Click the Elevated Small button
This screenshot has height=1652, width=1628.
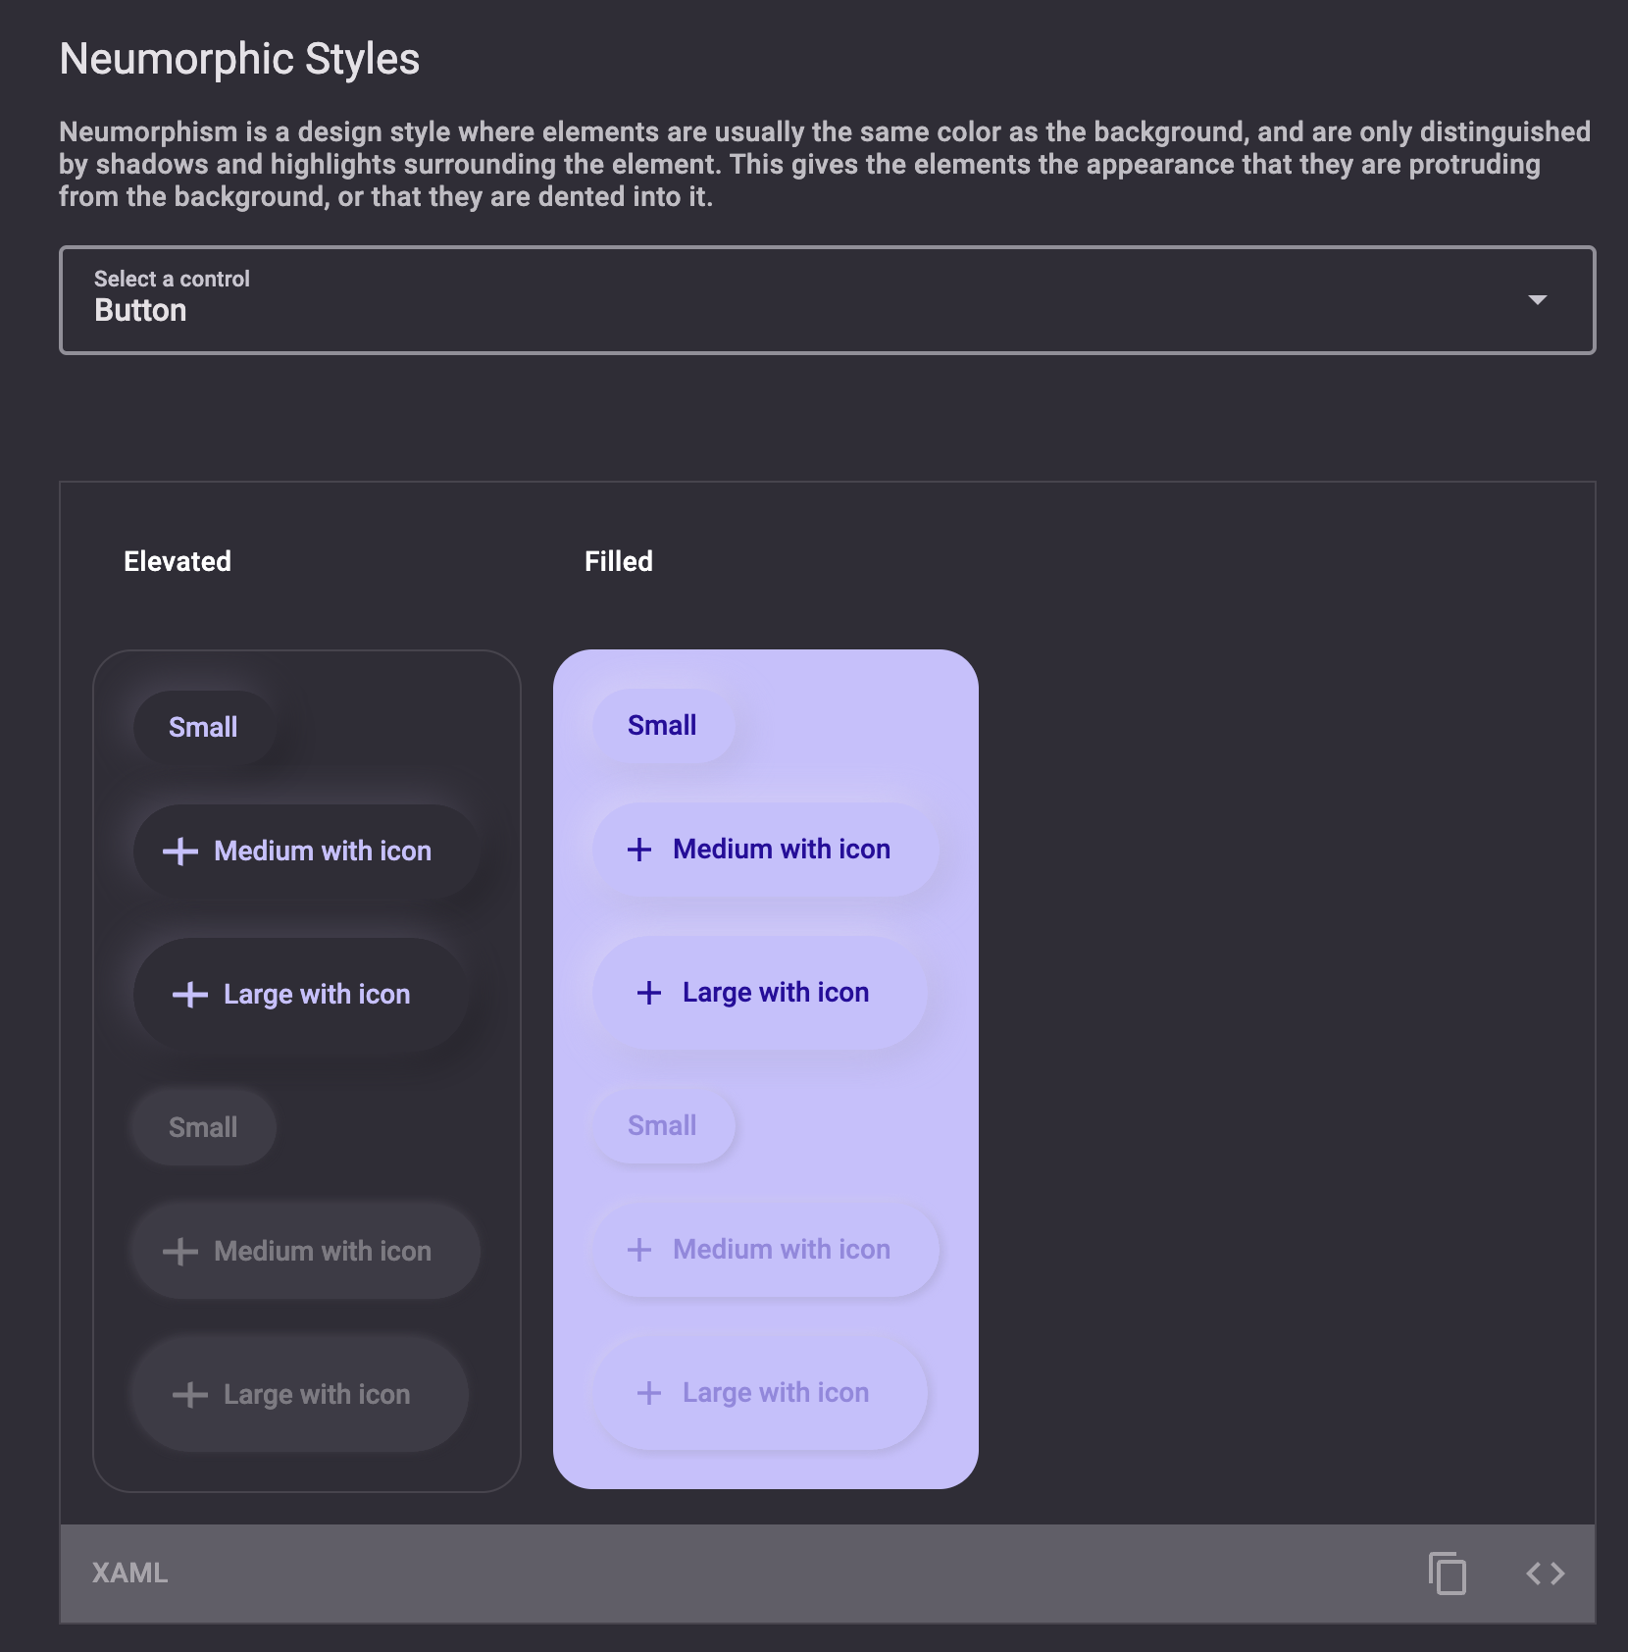tap(204, 728)
